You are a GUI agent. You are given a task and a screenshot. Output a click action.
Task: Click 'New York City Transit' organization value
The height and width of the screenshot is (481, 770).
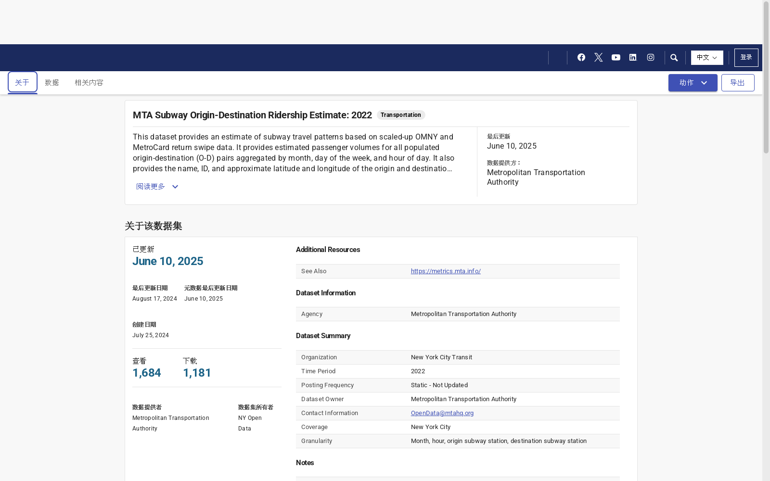[x=441, y=357]
